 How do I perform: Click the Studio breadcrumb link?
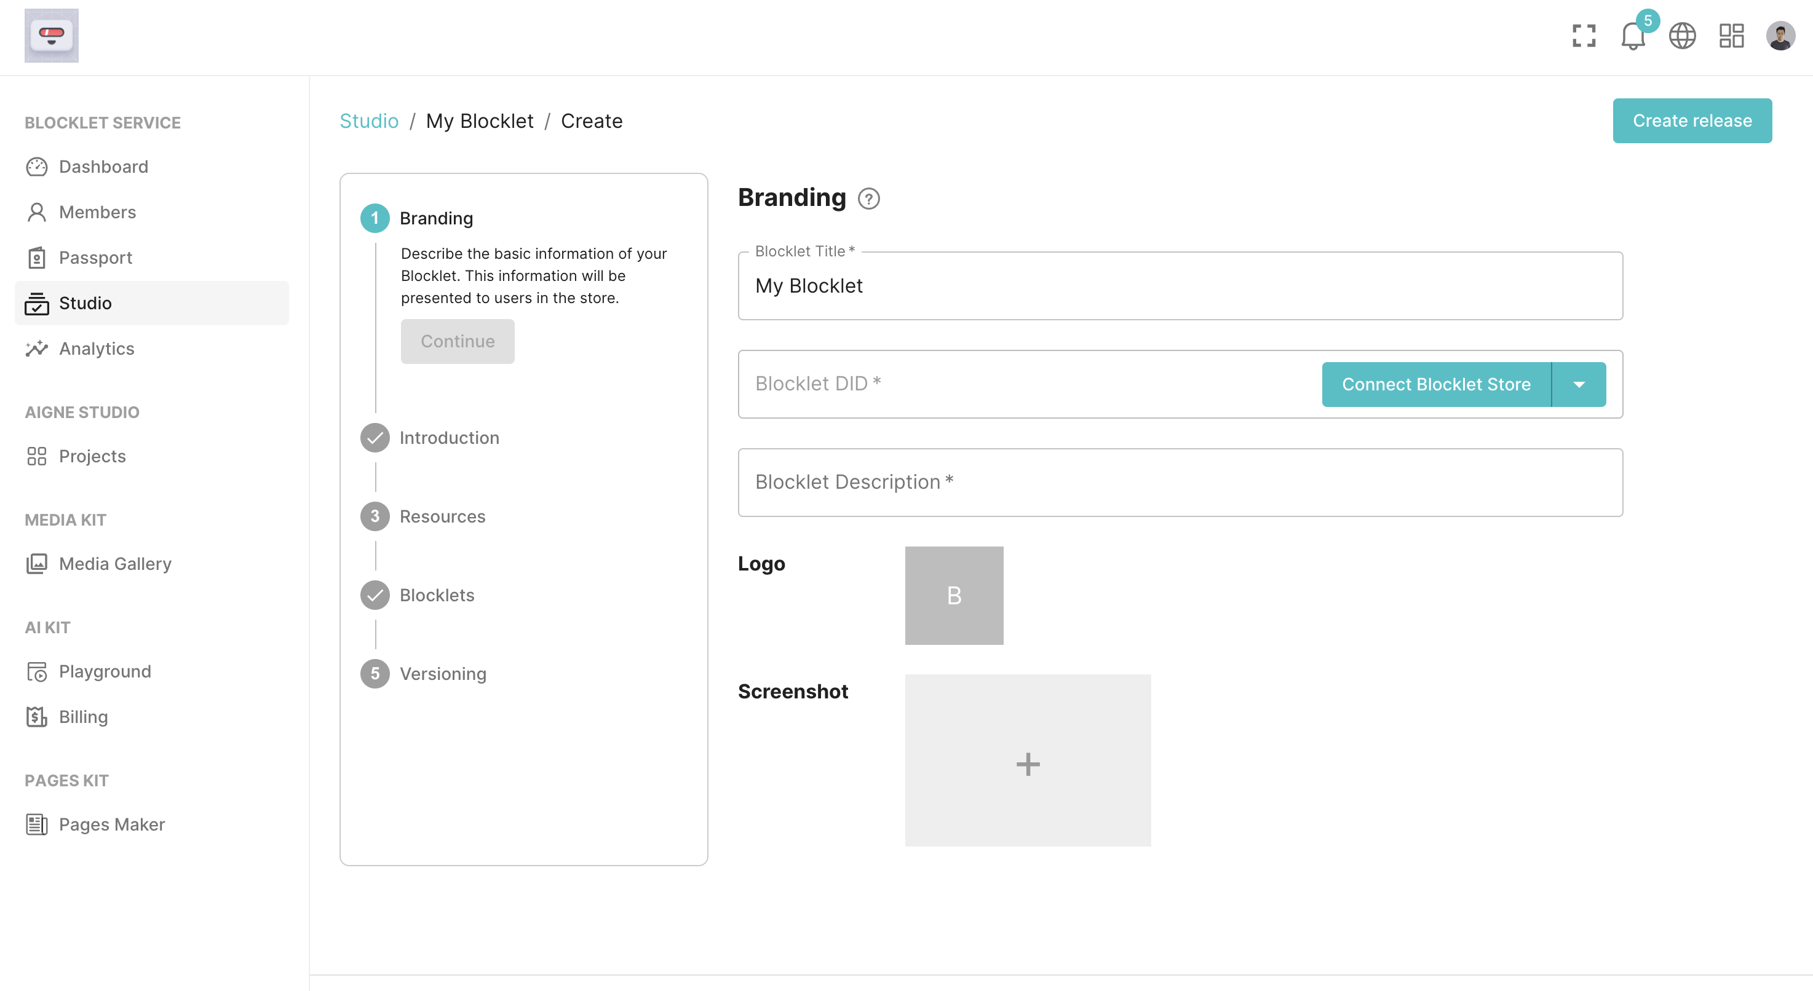point(369,121)
